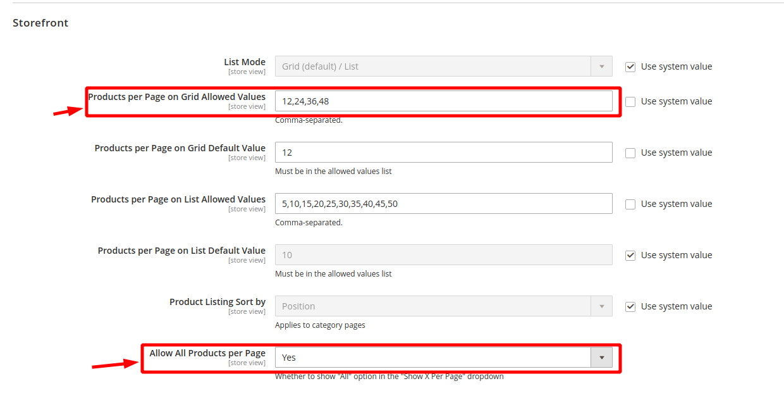784x393 pixels.
Task: Open the Product Listing Sort by dropdown
Action: point(444,306)
